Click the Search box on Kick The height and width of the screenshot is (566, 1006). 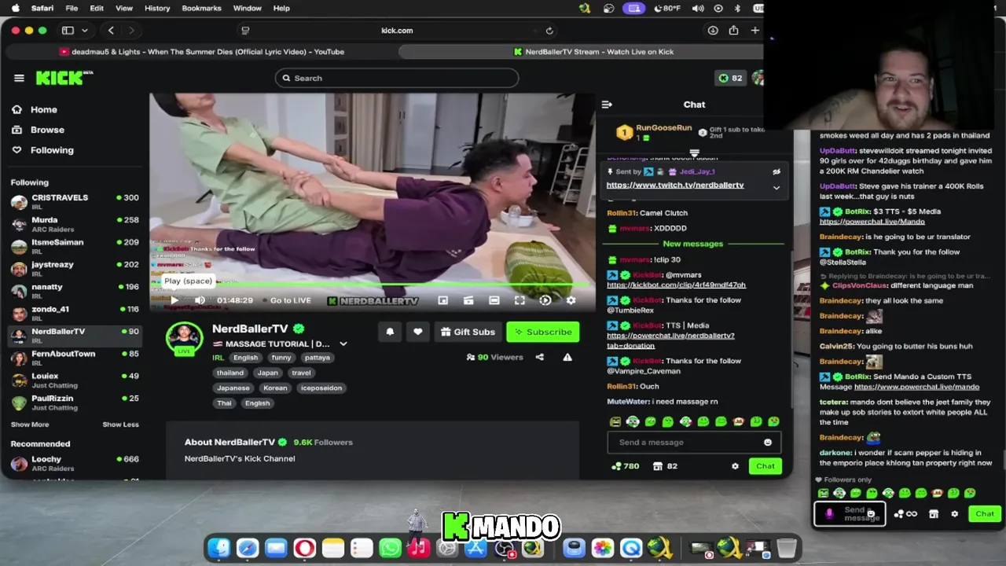(x=397, y=78)
